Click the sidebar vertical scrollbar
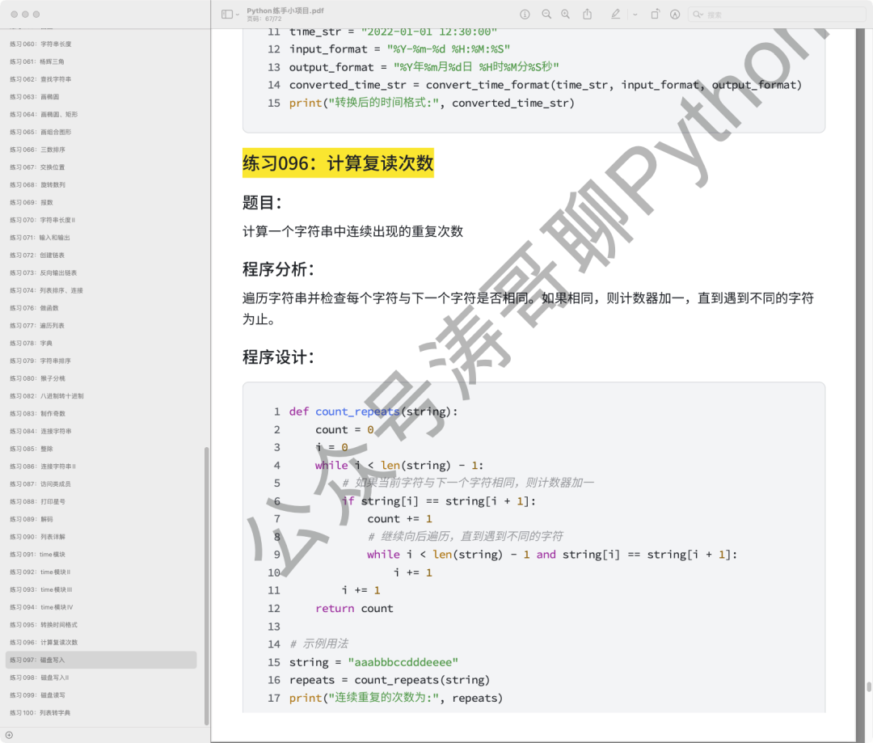Screen dimensions: 873x743 coord(207,585)
